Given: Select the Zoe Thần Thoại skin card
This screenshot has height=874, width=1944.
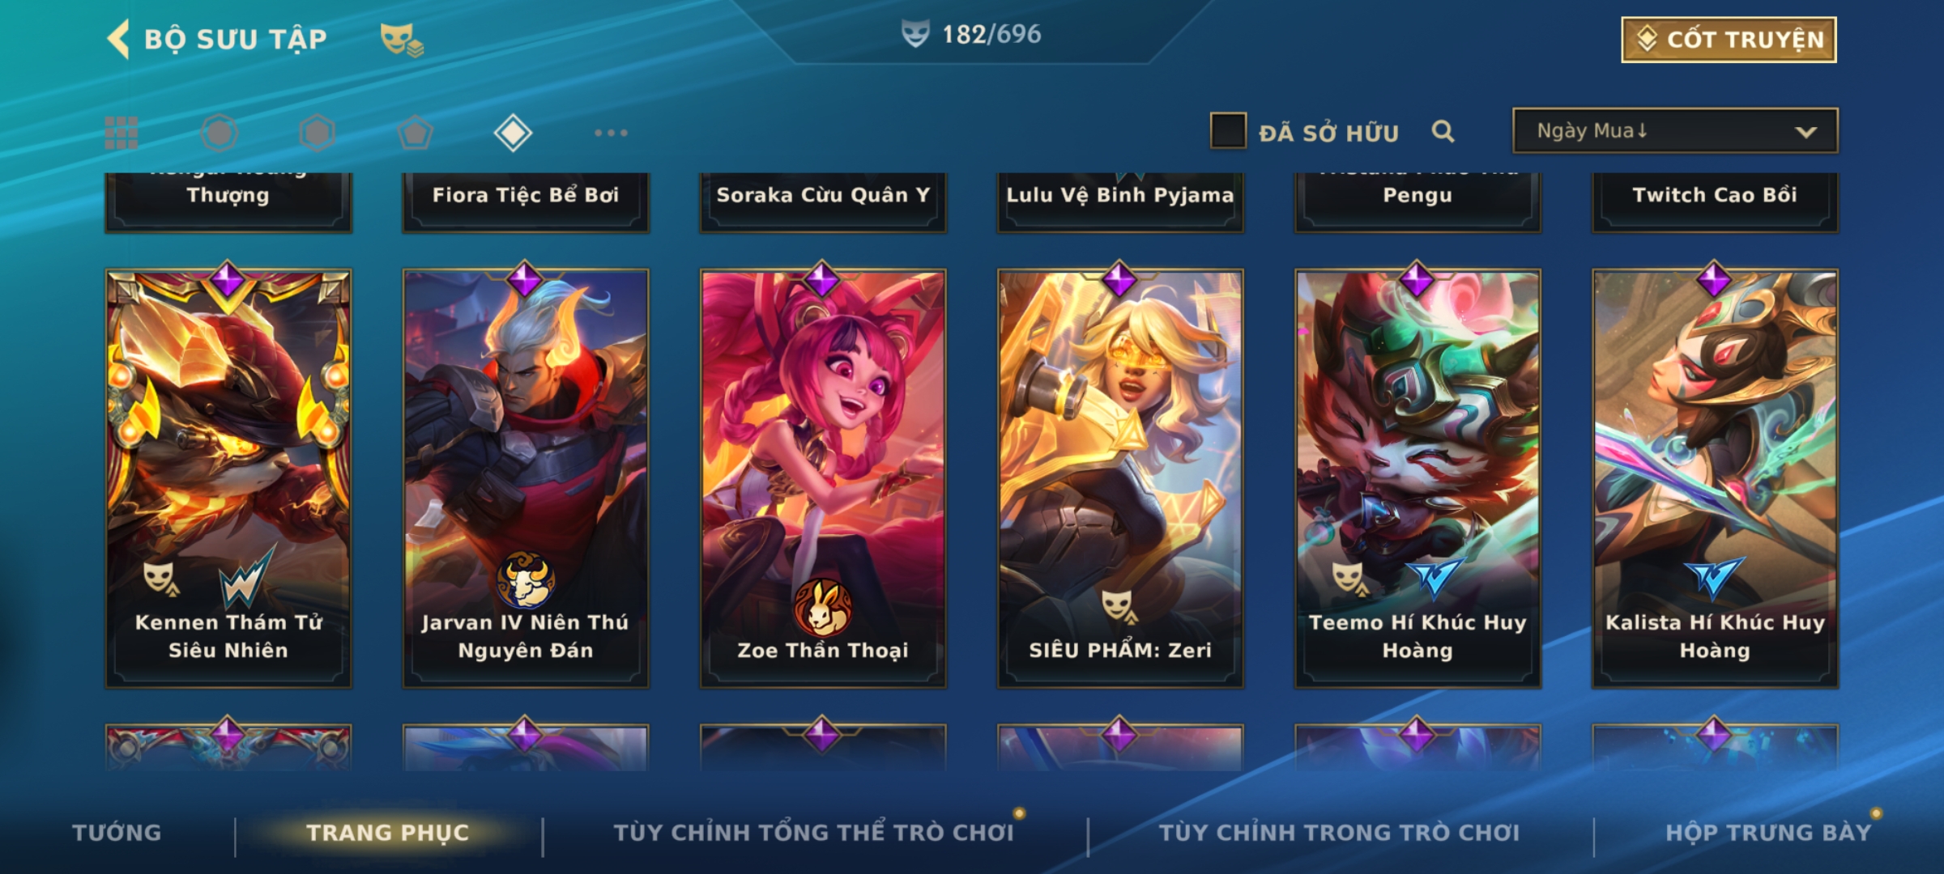Looking at the screenshot, I should coord(823,479).
